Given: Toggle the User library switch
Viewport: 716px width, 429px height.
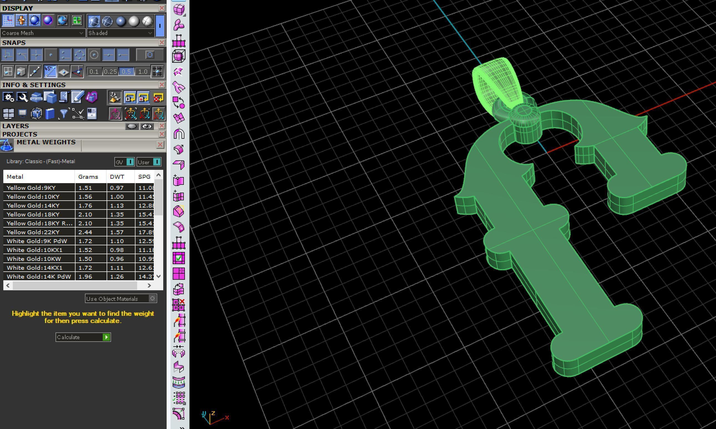Looking at the screenshot, I should pyautogui.click(x=149, y=162).
